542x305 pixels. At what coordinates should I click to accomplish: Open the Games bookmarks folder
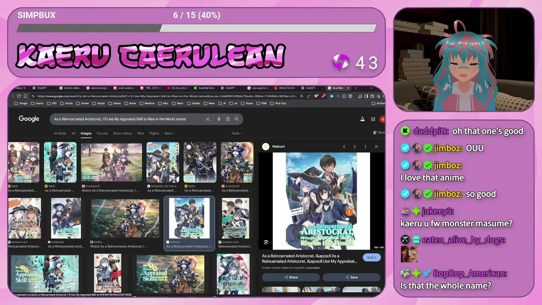point(114,103)
